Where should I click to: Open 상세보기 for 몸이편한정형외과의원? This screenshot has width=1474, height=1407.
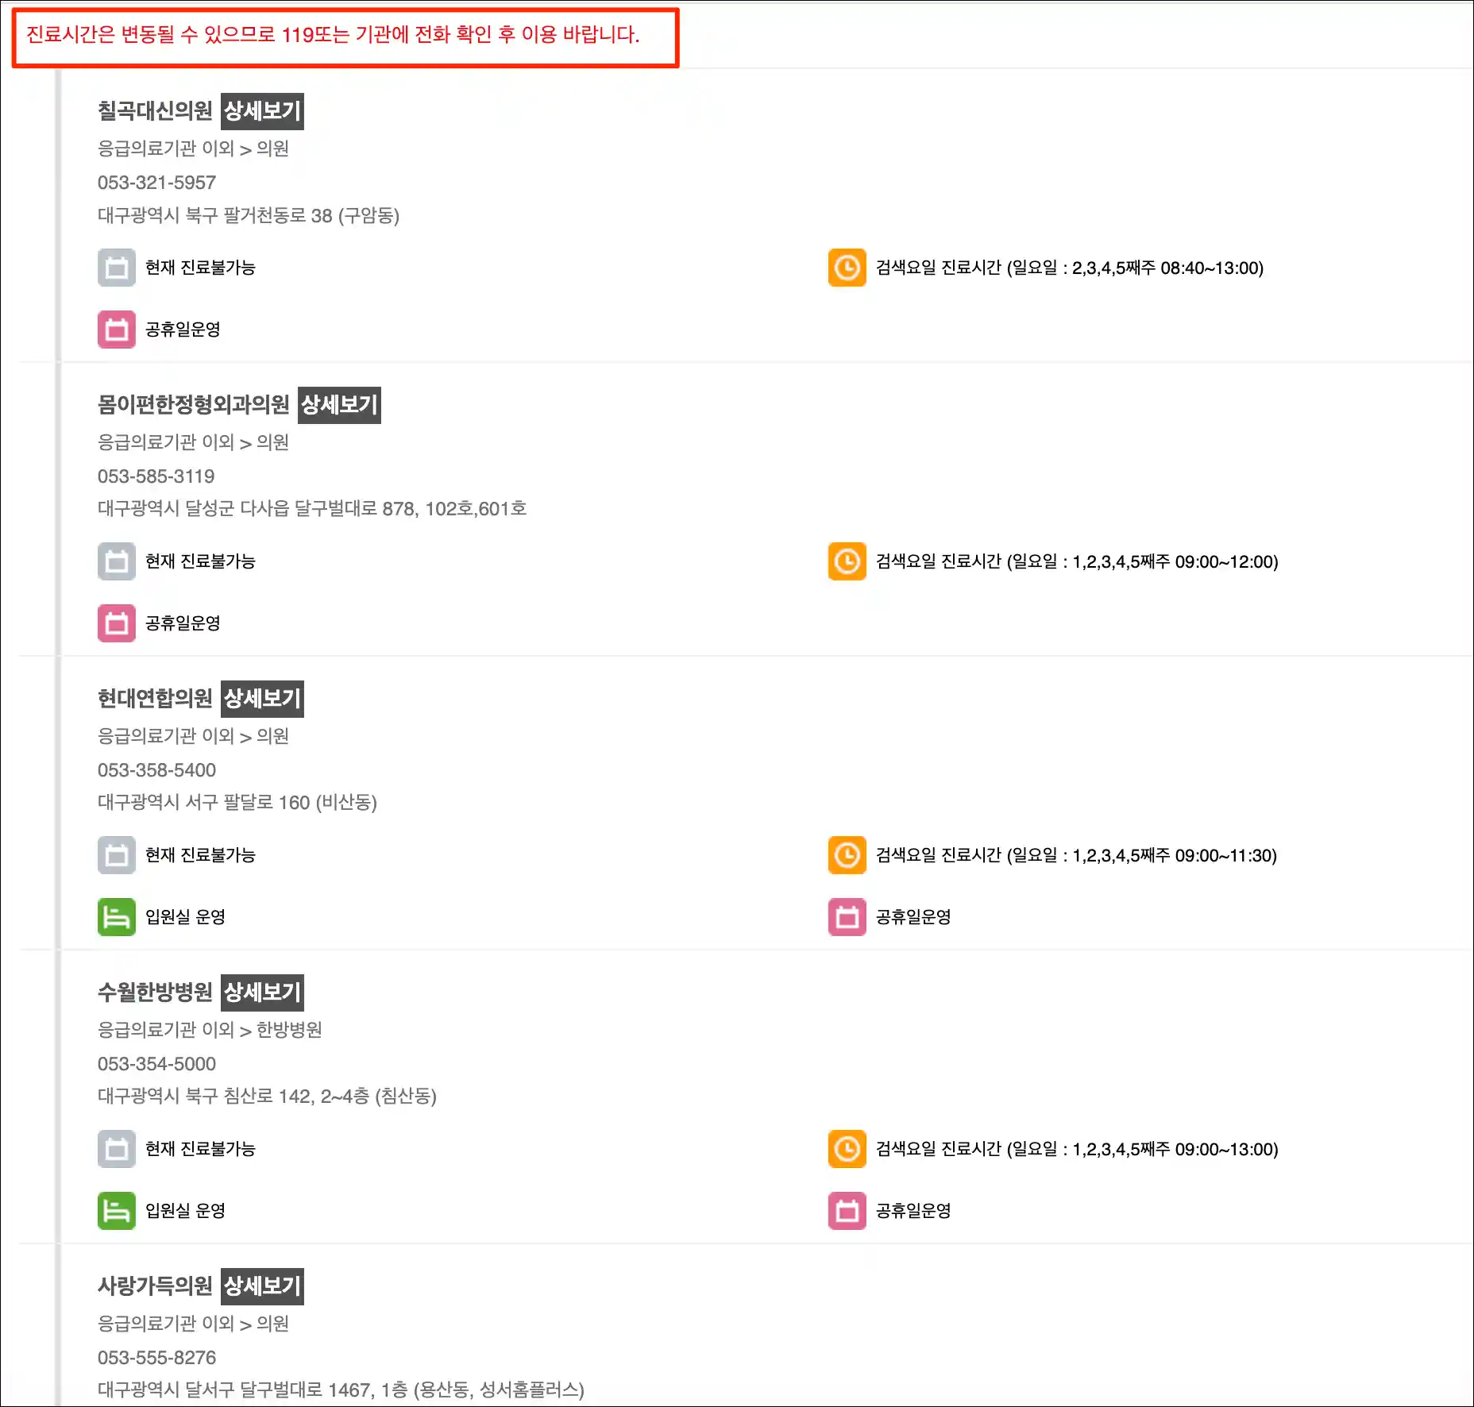[339, 405]
